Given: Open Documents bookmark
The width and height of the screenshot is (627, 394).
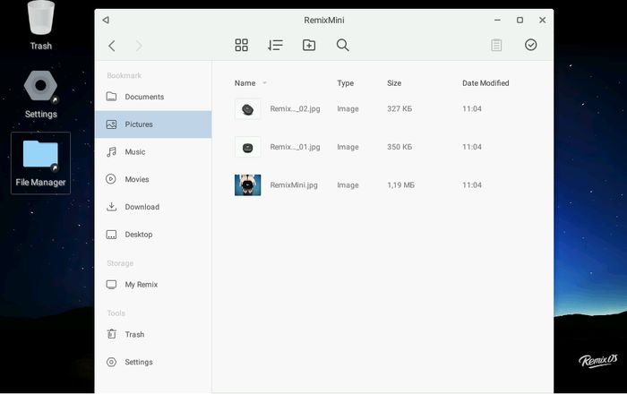Looking at the screenshot, I should tap(143, 97).
